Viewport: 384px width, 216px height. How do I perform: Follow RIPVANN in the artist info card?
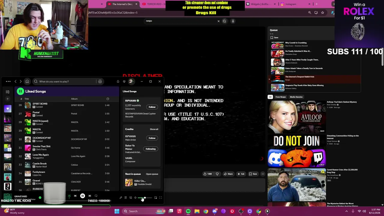click(x=152, y=107)
